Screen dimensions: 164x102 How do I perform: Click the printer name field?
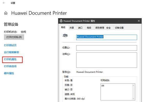[107, 37]
